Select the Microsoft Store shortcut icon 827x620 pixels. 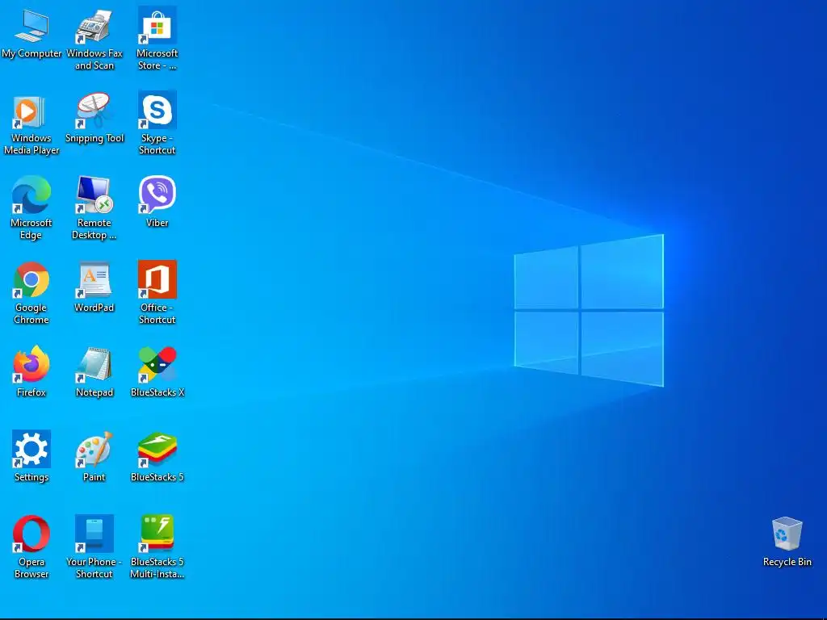[x=157, y=25]
